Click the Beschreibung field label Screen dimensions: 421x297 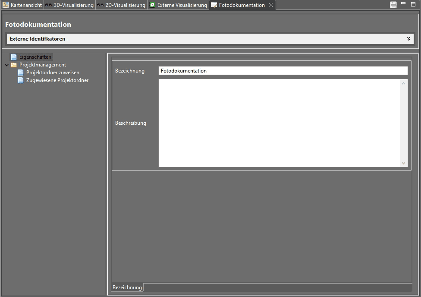(x=131, y=123)
